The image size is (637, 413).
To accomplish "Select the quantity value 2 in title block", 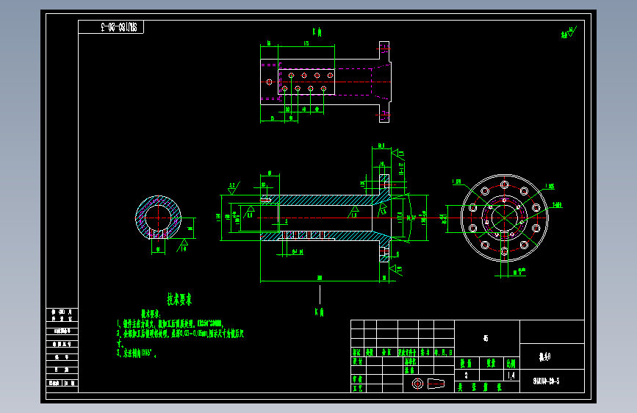I will [x=466, y=376].
